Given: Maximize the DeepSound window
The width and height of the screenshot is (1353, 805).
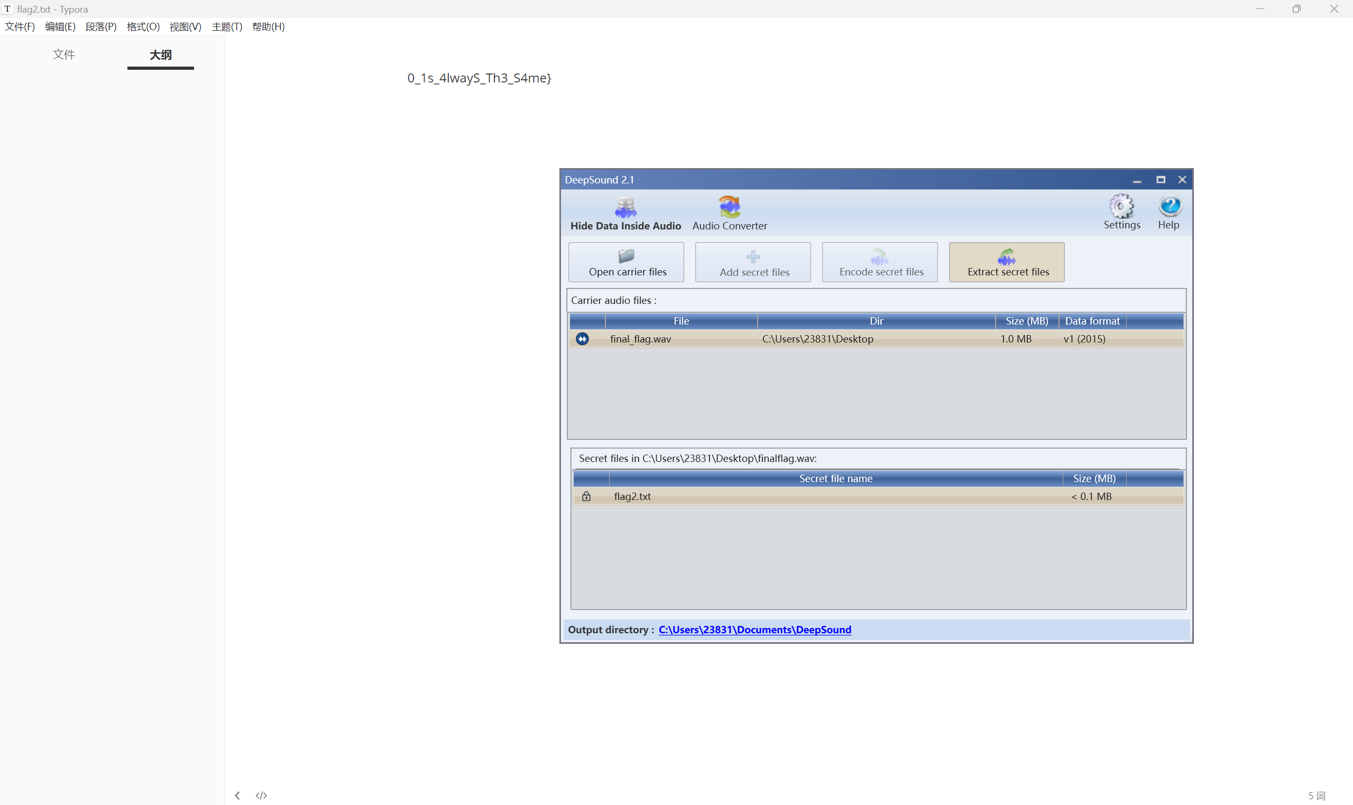Looking at the screenshot, I should point(1161,180).
